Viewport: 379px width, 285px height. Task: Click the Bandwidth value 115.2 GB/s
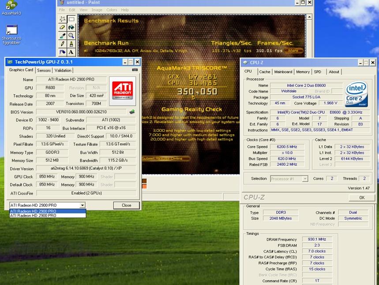click(x=118, y=160)
